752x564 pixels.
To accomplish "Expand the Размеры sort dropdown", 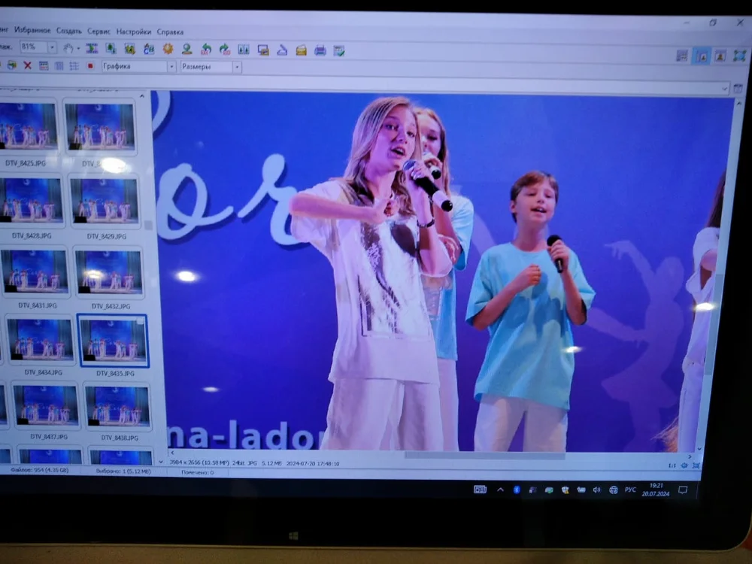I will (x=237, y=67).
